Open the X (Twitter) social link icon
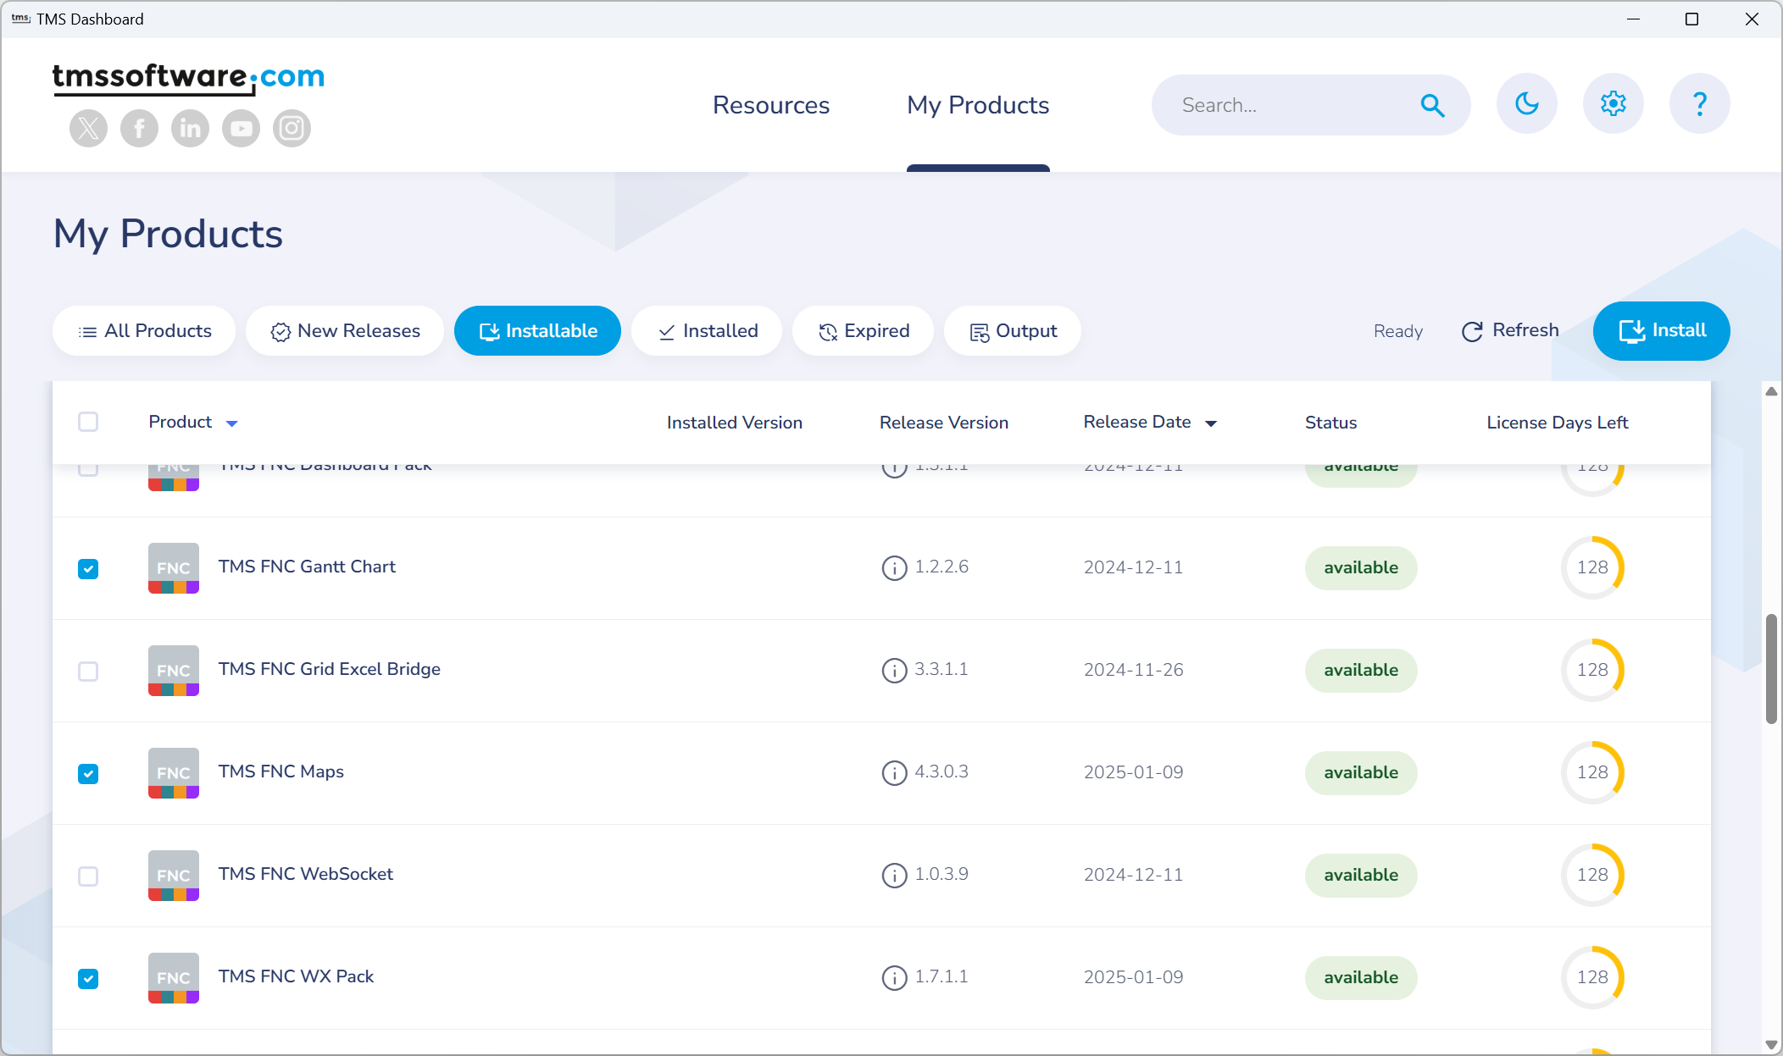The width and height of the screenshot is (1783, 1056). [x=88, y=129]
